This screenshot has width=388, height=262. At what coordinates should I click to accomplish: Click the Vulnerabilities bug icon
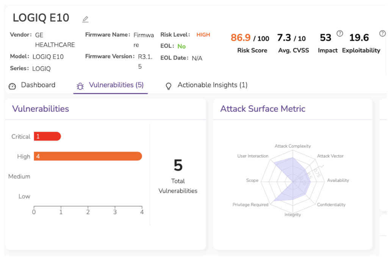80,86
